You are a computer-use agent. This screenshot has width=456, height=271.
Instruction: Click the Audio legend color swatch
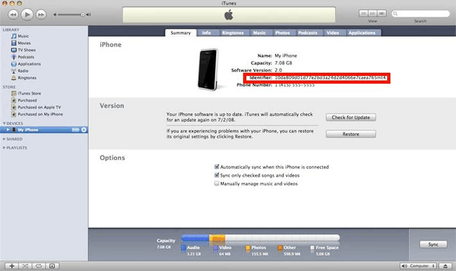click(x=183, y=248)
